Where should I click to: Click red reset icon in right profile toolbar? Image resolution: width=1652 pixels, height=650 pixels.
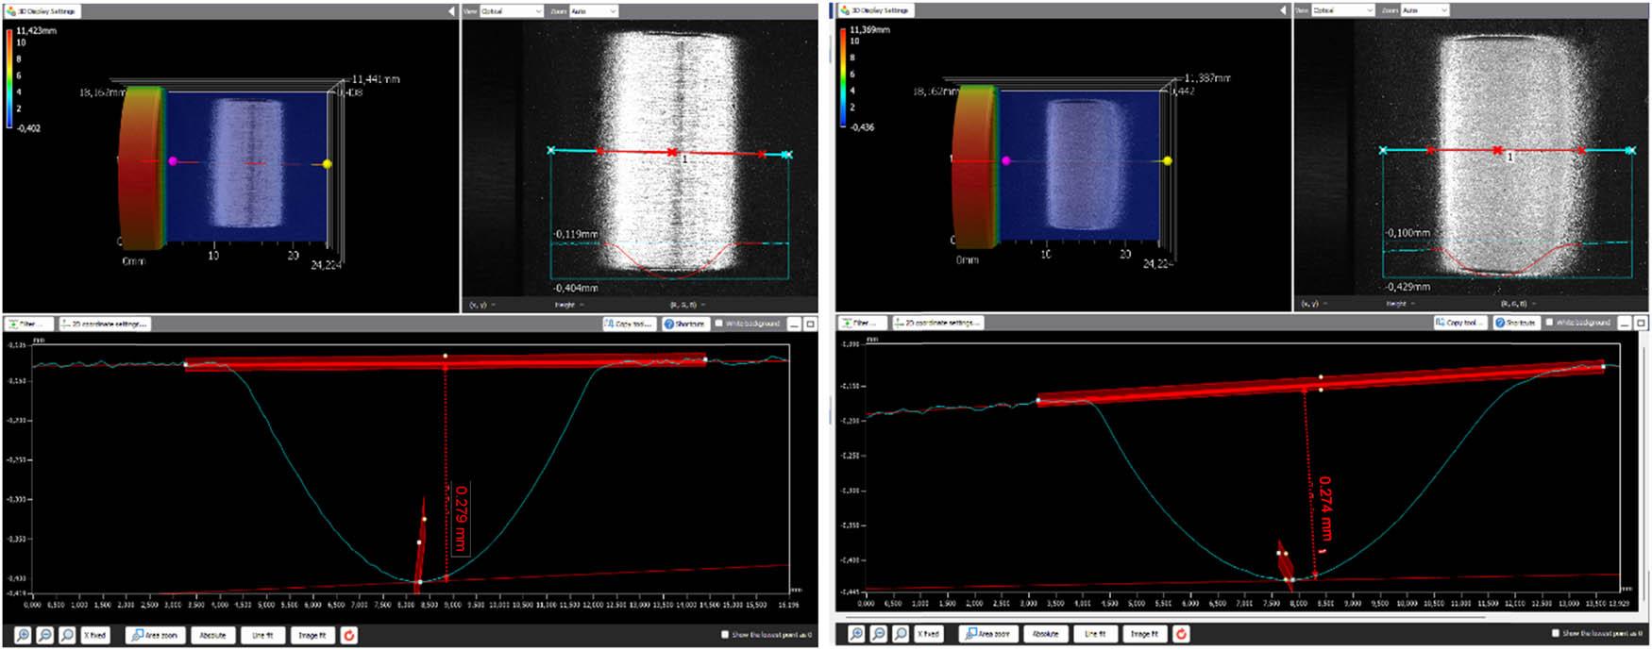[x=1180, y=633]
